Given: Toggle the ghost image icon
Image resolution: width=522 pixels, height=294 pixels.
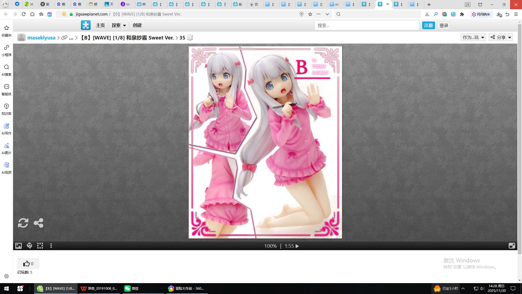Looking at the screenshot, I should tap(29, 246).
